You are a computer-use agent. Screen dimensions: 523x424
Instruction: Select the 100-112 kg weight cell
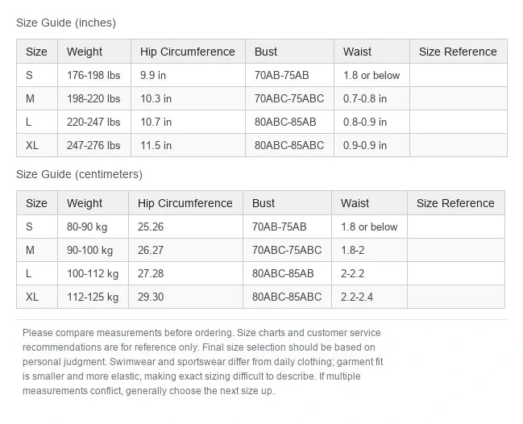pos(93,273)
